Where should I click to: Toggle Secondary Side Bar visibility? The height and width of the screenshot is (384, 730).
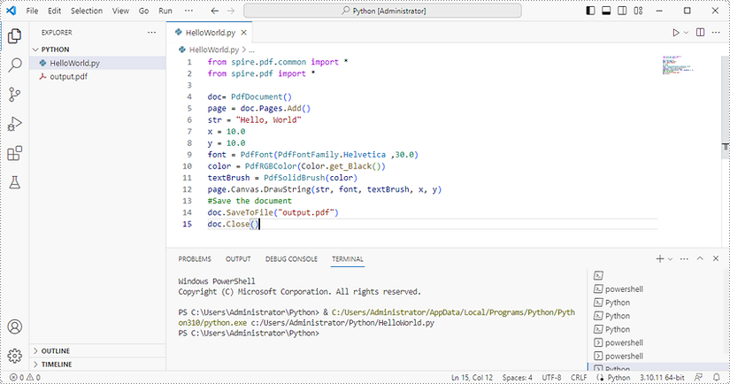622,11
